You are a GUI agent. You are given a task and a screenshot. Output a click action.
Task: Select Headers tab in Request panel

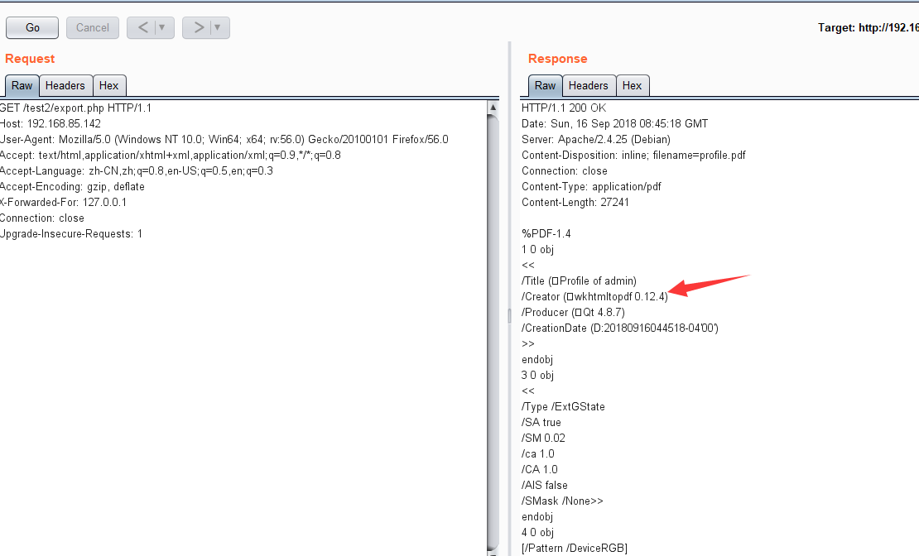pyautogui.click(x=65, y=85)
